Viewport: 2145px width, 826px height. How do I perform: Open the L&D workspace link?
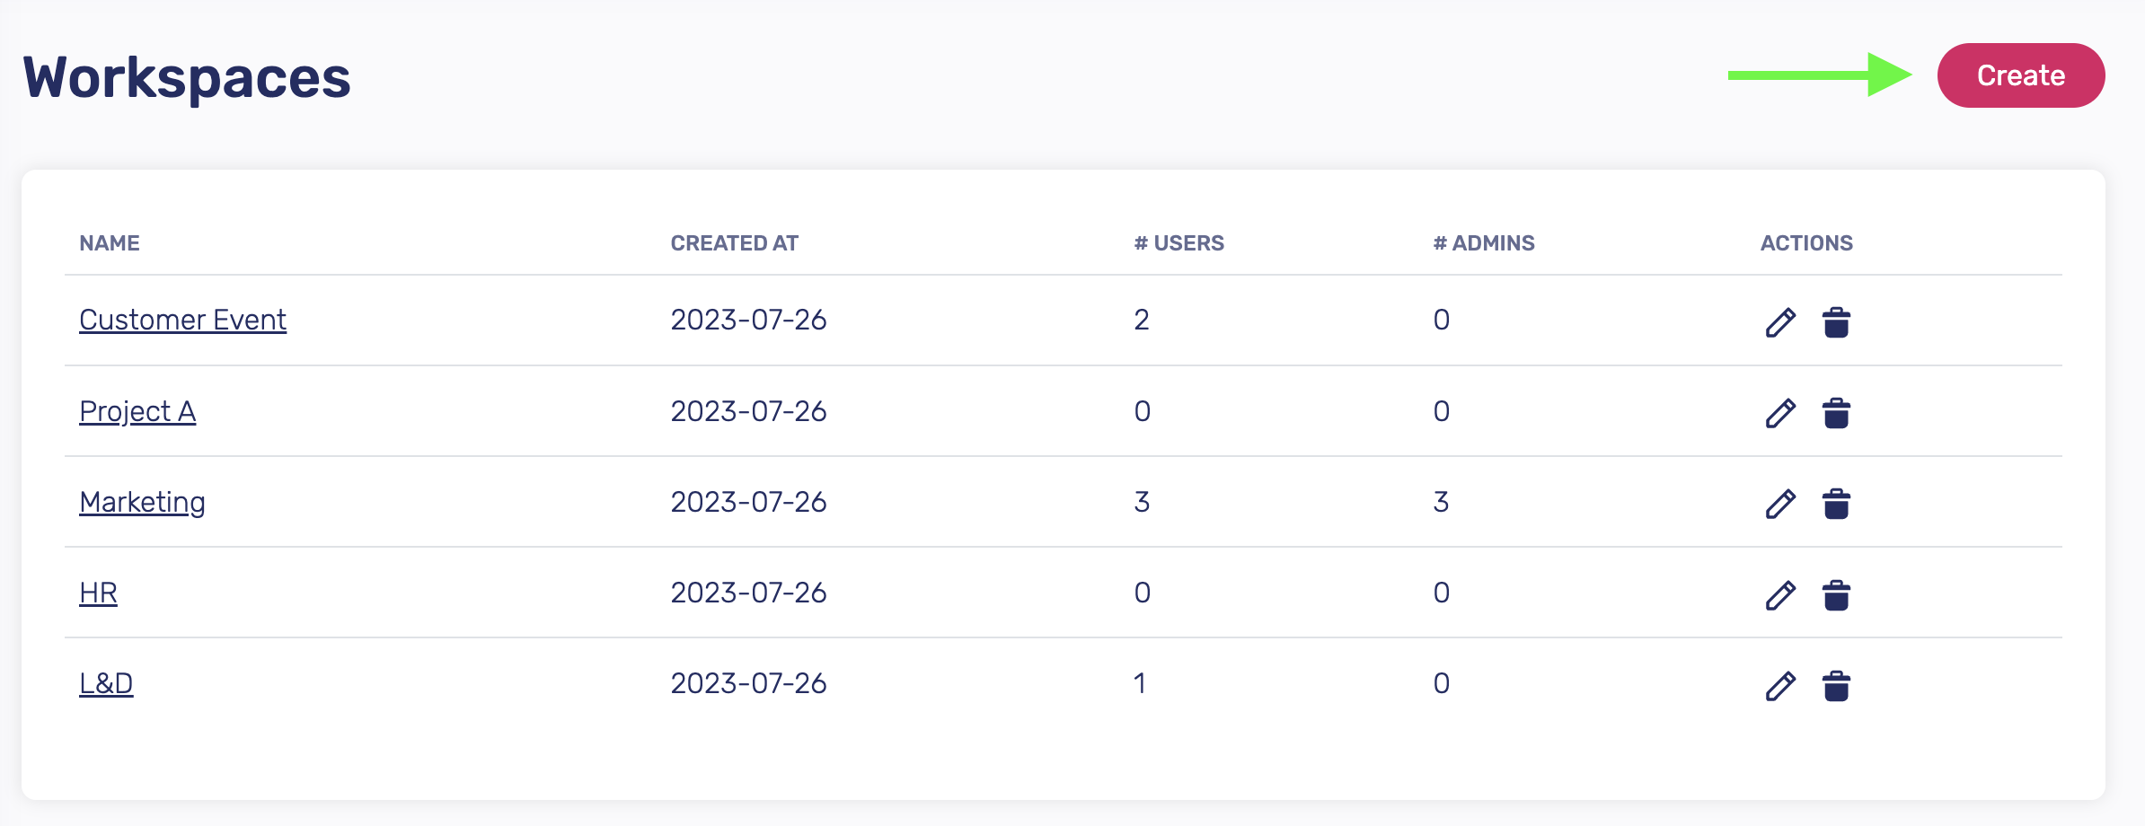click(x=106, y=684)
